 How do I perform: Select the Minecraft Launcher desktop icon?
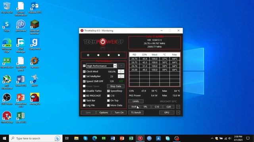tap(35, 27)
